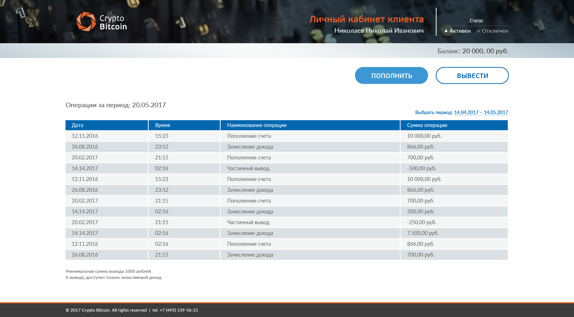Click the footer phone number +7 (495) 159-56-21
Viewport: 574px width, 317px height.
(x=179, y=310)
